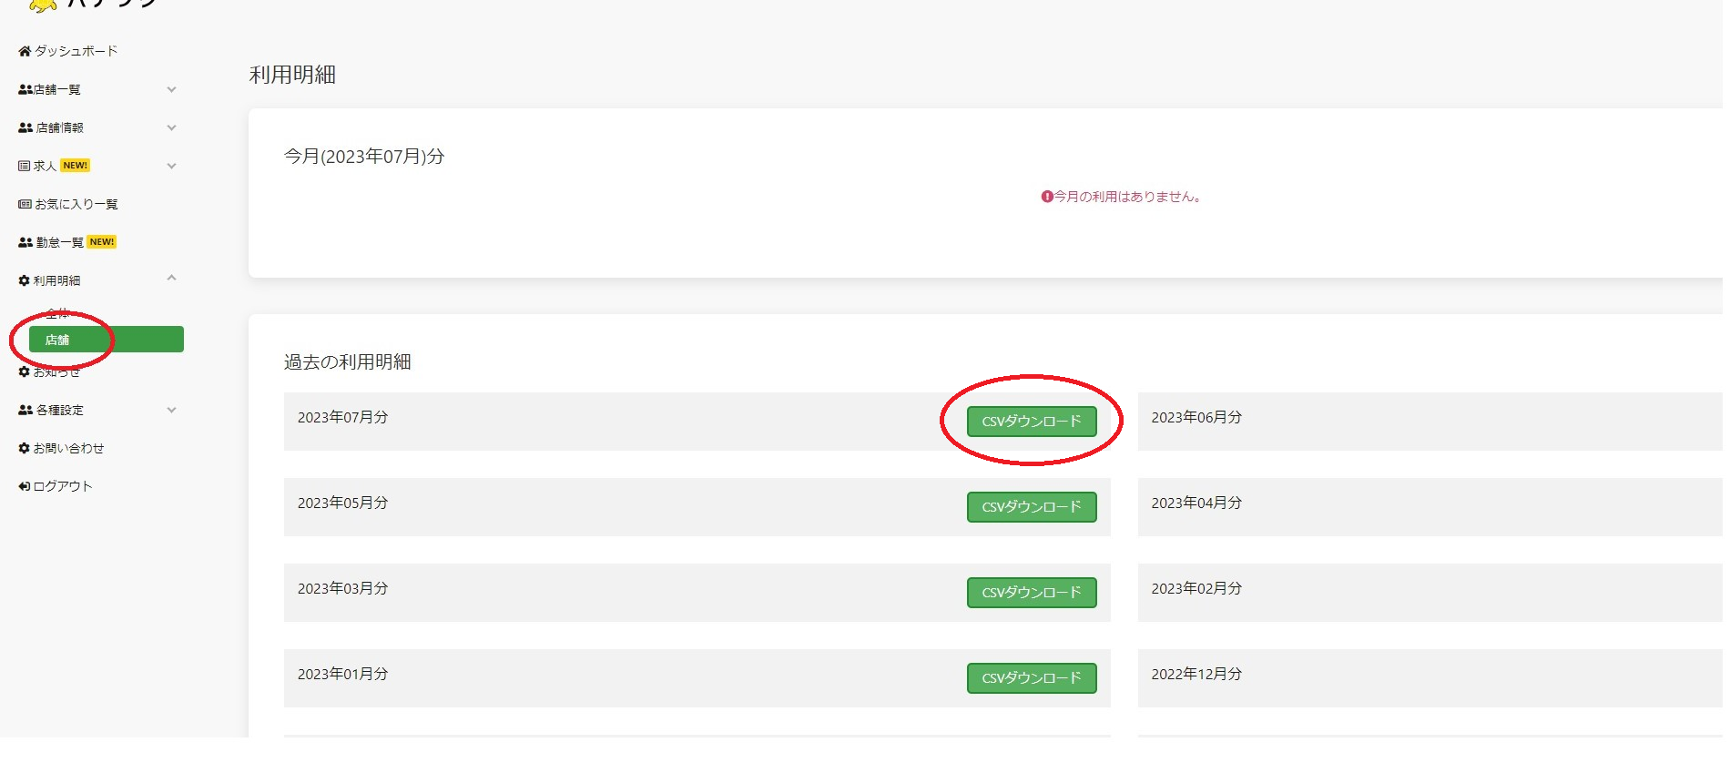Expand the 各種設定 submenu chevron
The height and width of the screenshot is (783, 1730).
tap(171, 410)
